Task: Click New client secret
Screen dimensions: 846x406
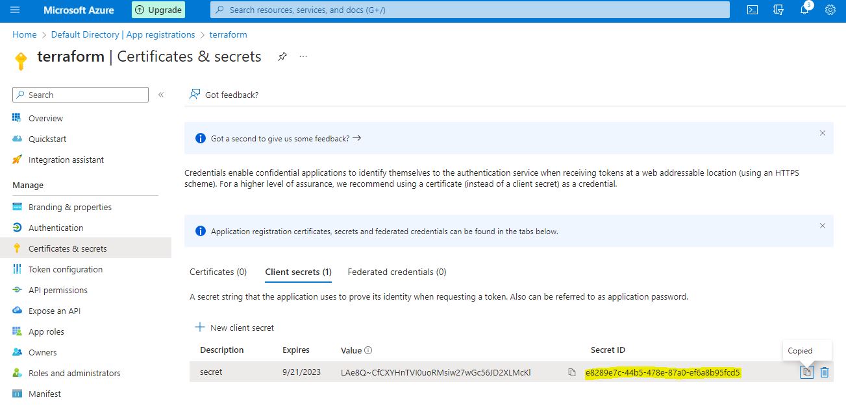Action: point(235,328)
